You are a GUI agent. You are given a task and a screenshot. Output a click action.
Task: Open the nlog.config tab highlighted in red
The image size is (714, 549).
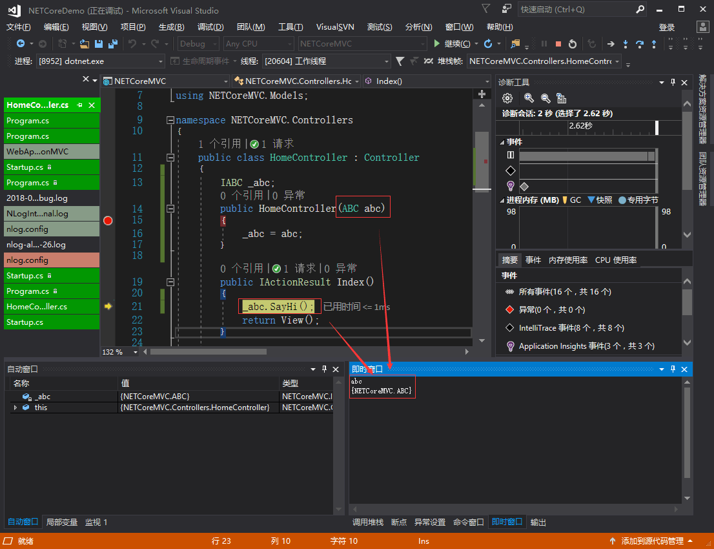(x=52, y=260)
